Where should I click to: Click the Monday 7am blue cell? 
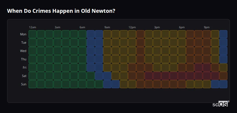pos(91,34)
